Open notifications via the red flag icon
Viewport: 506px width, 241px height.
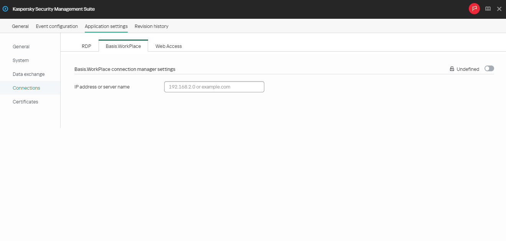(x=474, y=8)
